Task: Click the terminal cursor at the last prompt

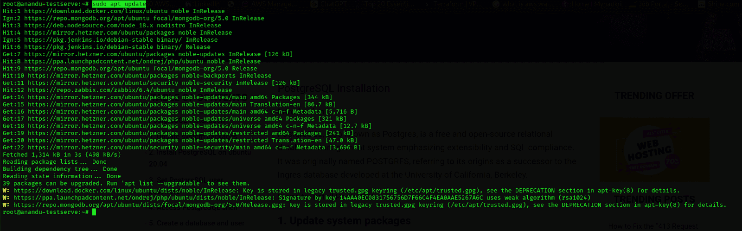Action: tap(94, 212)
